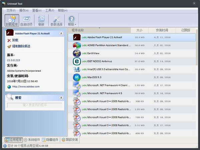Collapse the Adobe Flash Player details panel

61,33
